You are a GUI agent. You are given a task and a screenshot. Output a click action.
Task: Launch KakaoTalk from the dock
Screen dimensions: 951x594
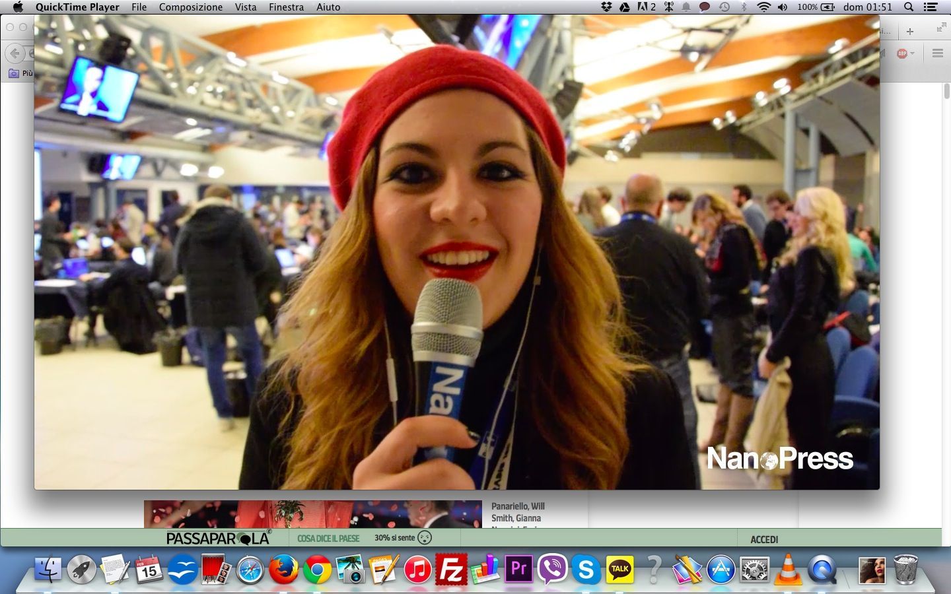619,569
